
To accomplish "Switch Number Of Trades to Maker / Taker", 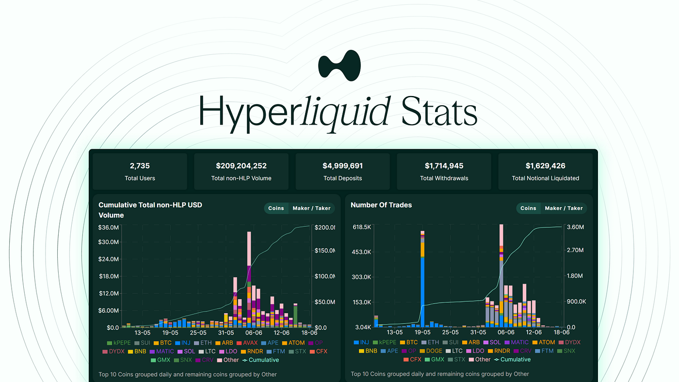I will click(564, 208).
